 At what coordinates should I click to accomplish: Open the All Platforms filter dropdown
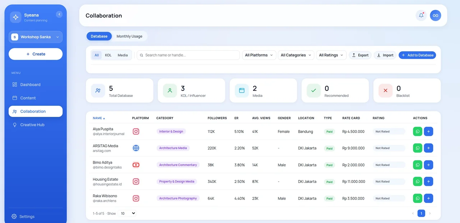(x=259, y=55)
